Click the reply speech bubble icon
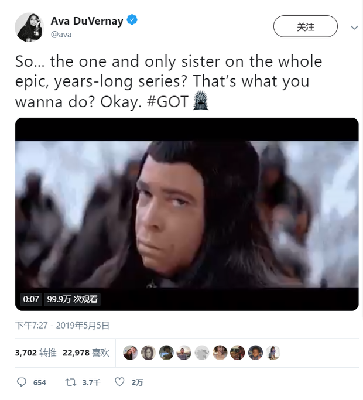 (22, 382)
